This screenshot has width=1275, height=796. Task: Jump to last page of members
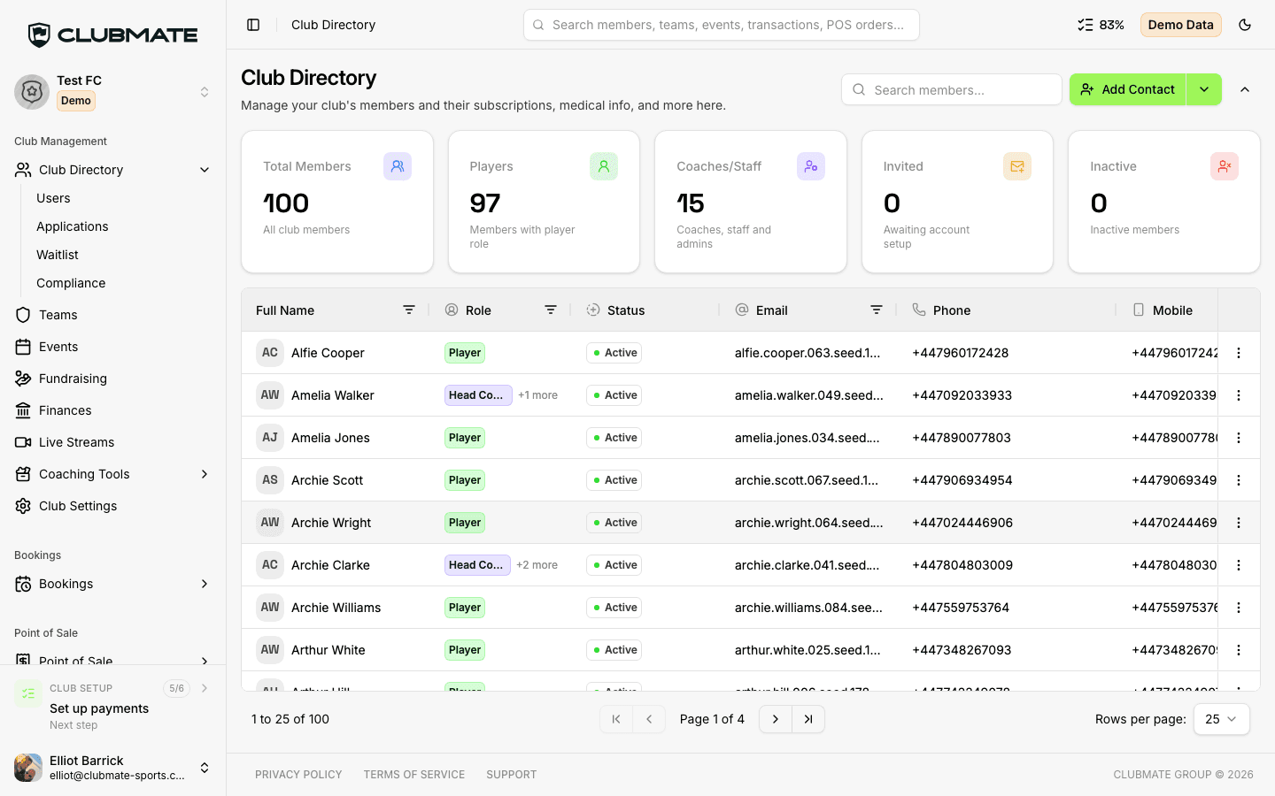[x=808, y=719]
